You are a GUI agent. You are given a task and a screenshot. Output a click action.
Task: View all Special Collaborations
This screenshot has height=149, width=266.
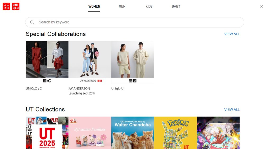(232, 34)
